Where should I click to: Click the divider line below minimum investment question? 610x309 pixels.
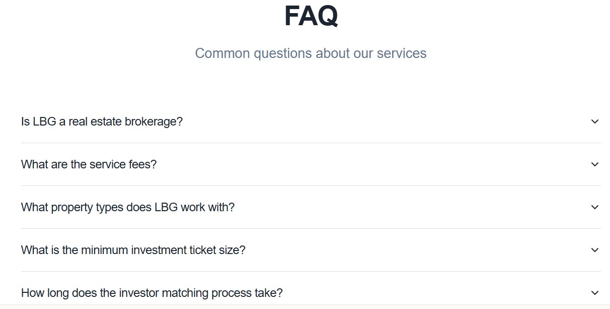click(311, 271)
